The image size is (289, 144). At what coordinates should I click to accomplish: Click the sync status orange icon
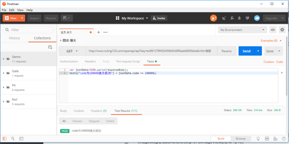213,18
